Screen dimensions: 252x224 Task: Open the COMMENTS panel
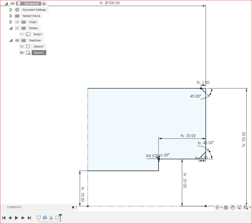(x=14, y=207)
